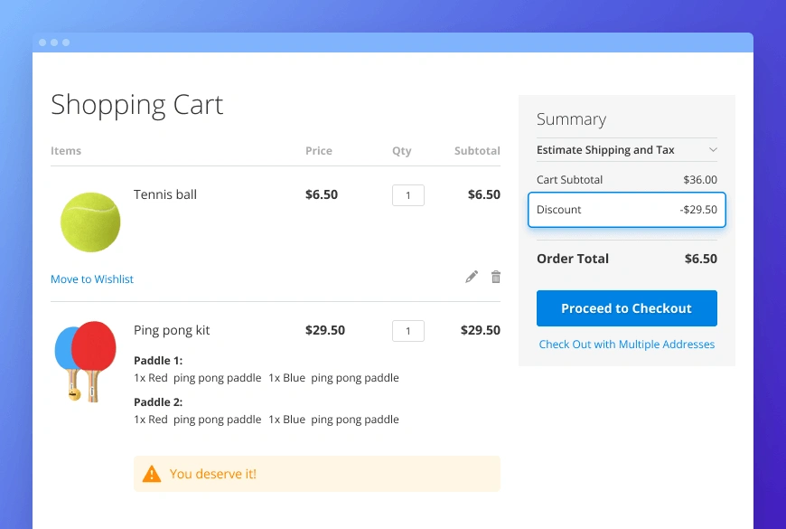Open the Tennis ball product image

[90, 222]
